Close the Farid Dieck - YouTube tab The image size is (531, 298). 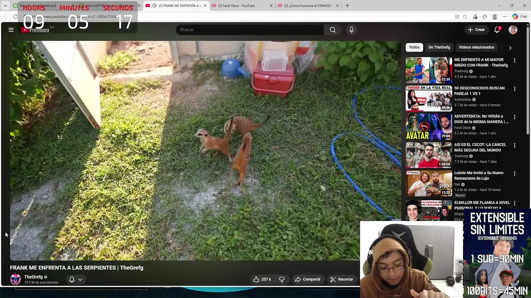[271, 6]
